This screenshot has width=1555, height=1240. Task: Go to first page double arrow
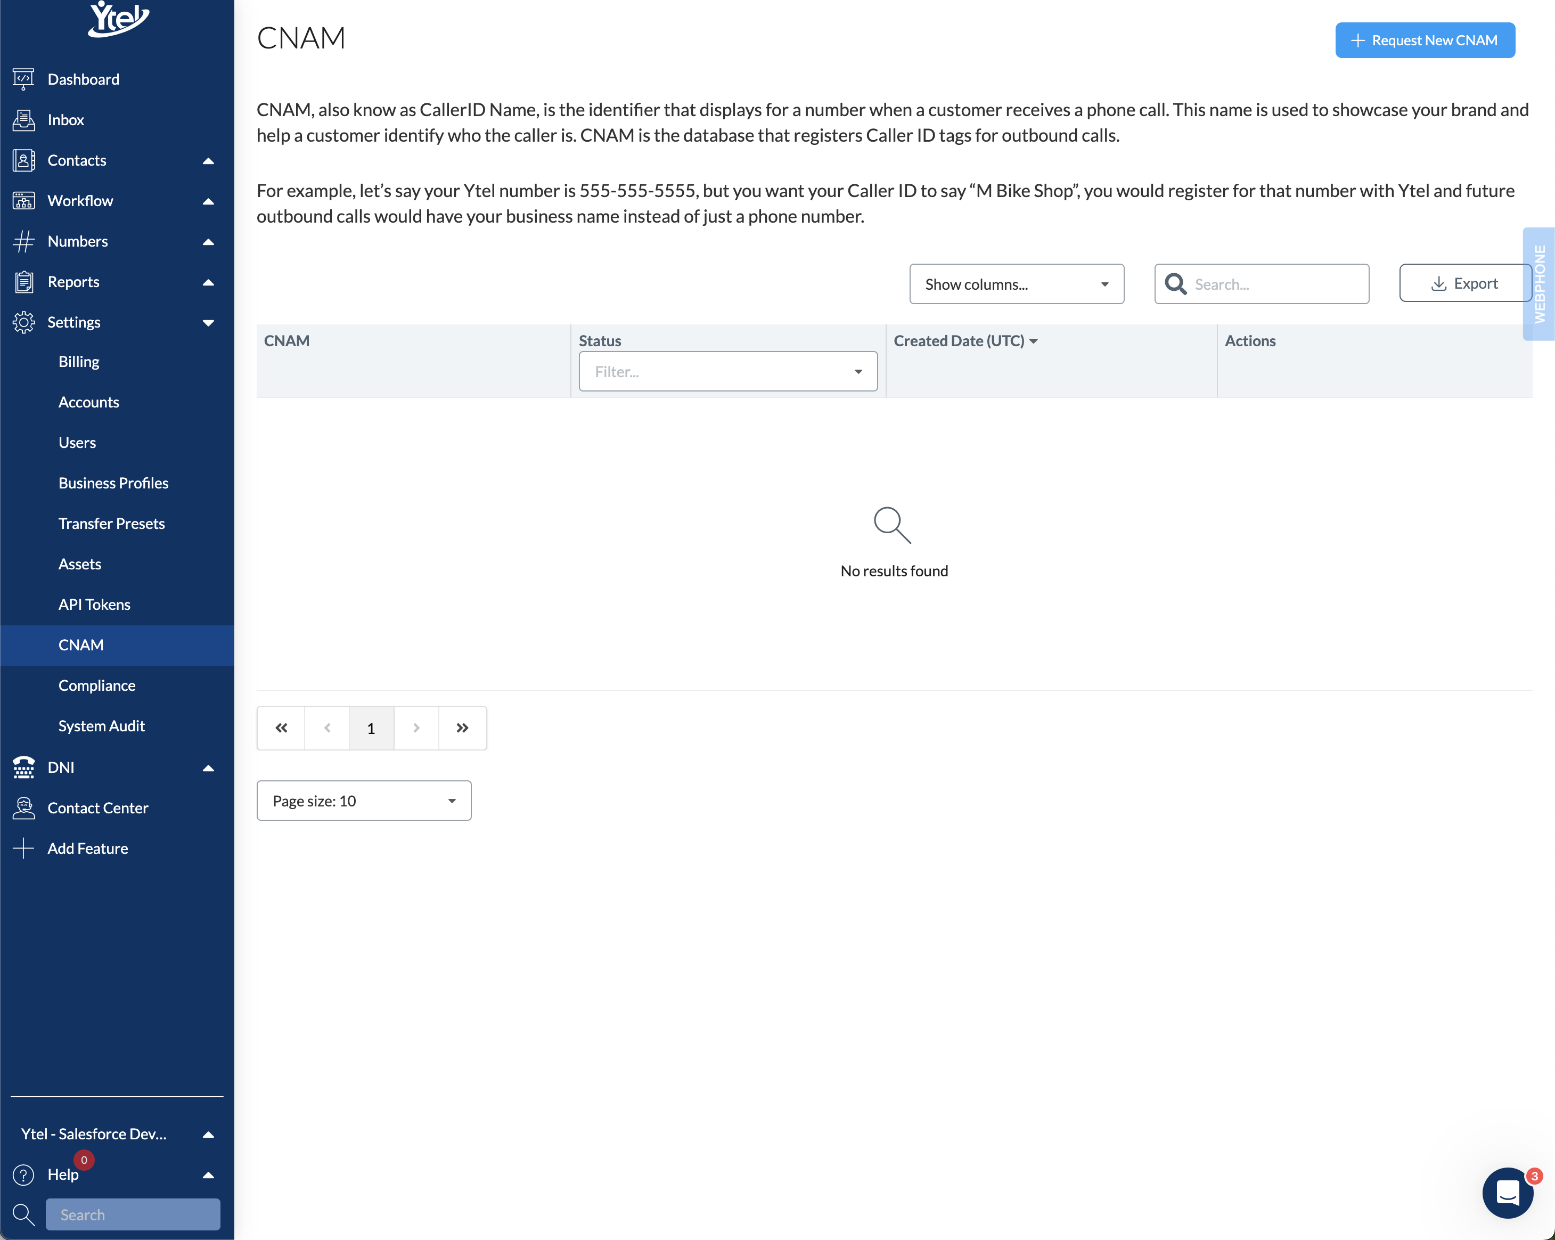tap(281, 728)
